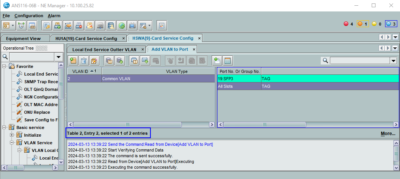Click the clock timer icon in main toolbar
400x179 pixels.
pos(21,26)
